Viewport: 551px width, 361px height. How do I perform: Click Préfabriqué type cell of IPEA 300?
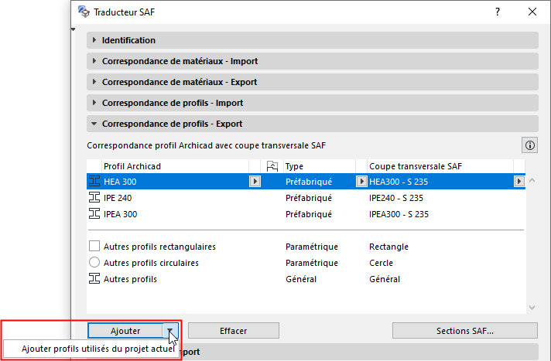pyautogui.click(x=309, y=214)
